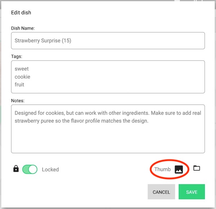
Task: Click the folder icon next to Thumb
Action: (x=197, y=168)
